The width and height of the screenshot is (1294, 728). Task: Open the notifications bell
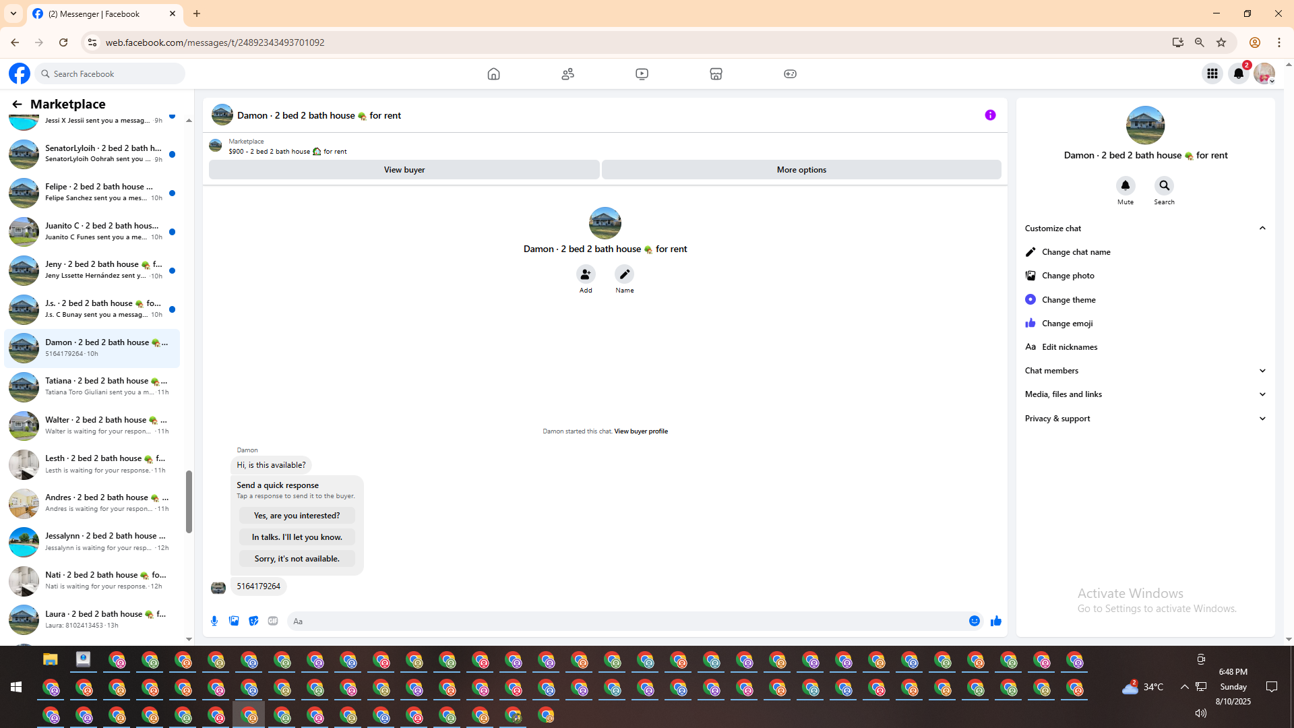pyautogui.click(x=1238, y=73)
